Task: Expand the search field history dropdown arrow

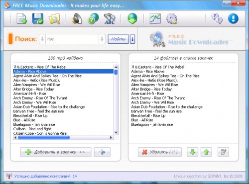Action: click(102, 39)
